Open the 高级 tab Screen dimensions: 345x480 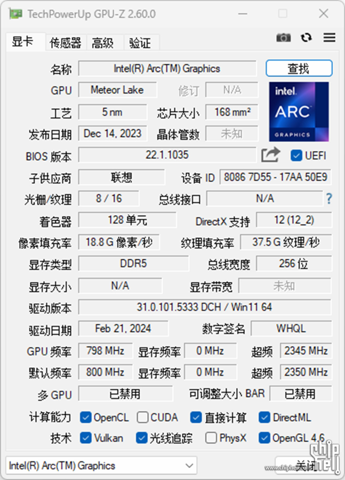point(105,43)
